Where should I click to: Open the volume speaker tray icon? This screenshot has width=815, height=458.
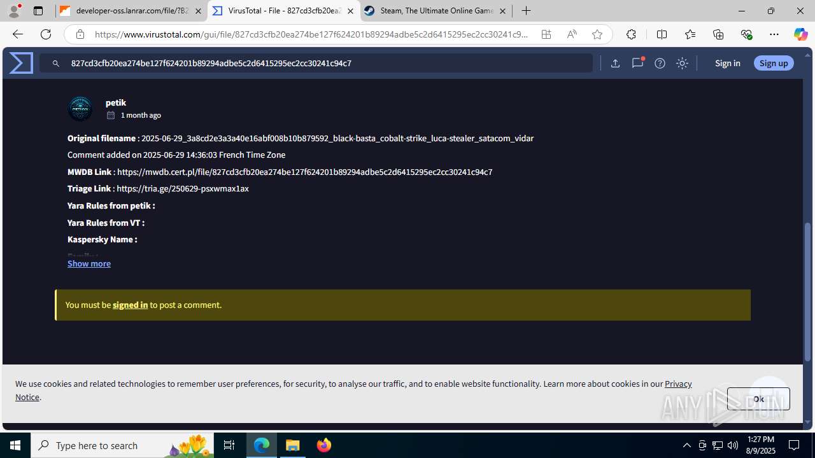click(x=732, y=445)
